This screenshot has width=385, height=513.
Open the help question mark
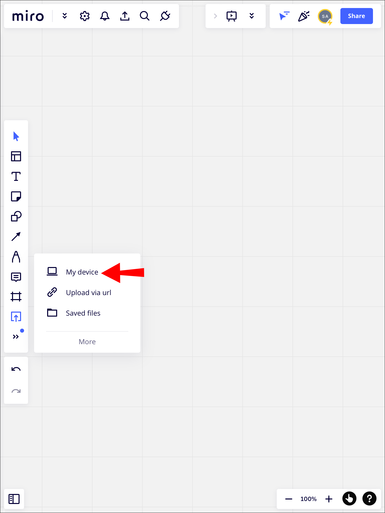369,498
